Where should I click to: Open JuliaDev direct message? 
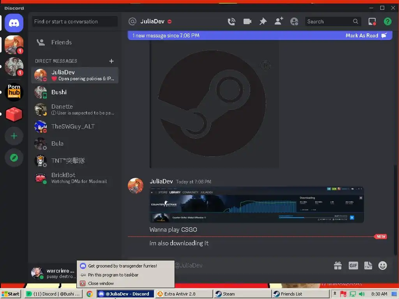[74, 75]
